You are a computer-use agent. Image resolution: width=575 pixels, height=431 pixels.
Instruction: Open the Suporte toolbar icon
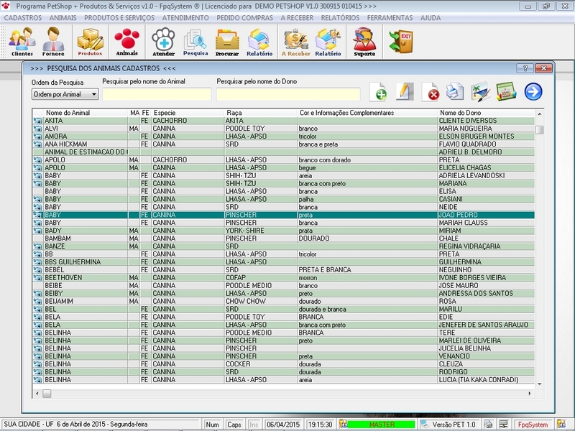[364, 42]
